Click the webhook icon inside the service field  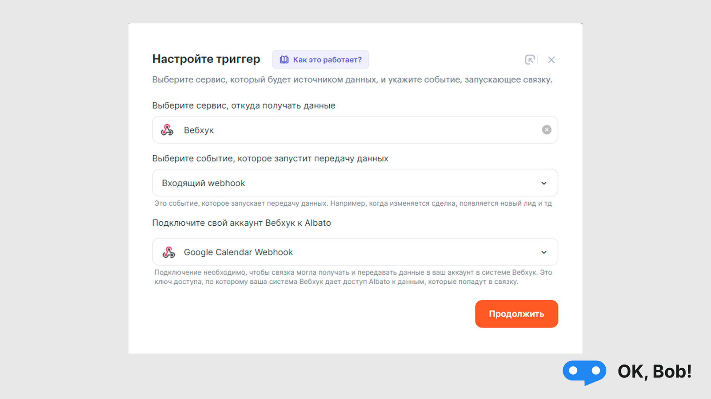pyautogui.click(x=167, y=130)
